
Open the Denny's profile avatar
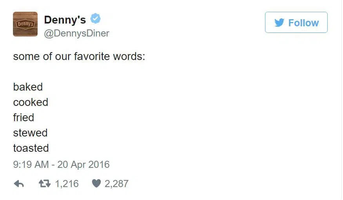[25, 24]
